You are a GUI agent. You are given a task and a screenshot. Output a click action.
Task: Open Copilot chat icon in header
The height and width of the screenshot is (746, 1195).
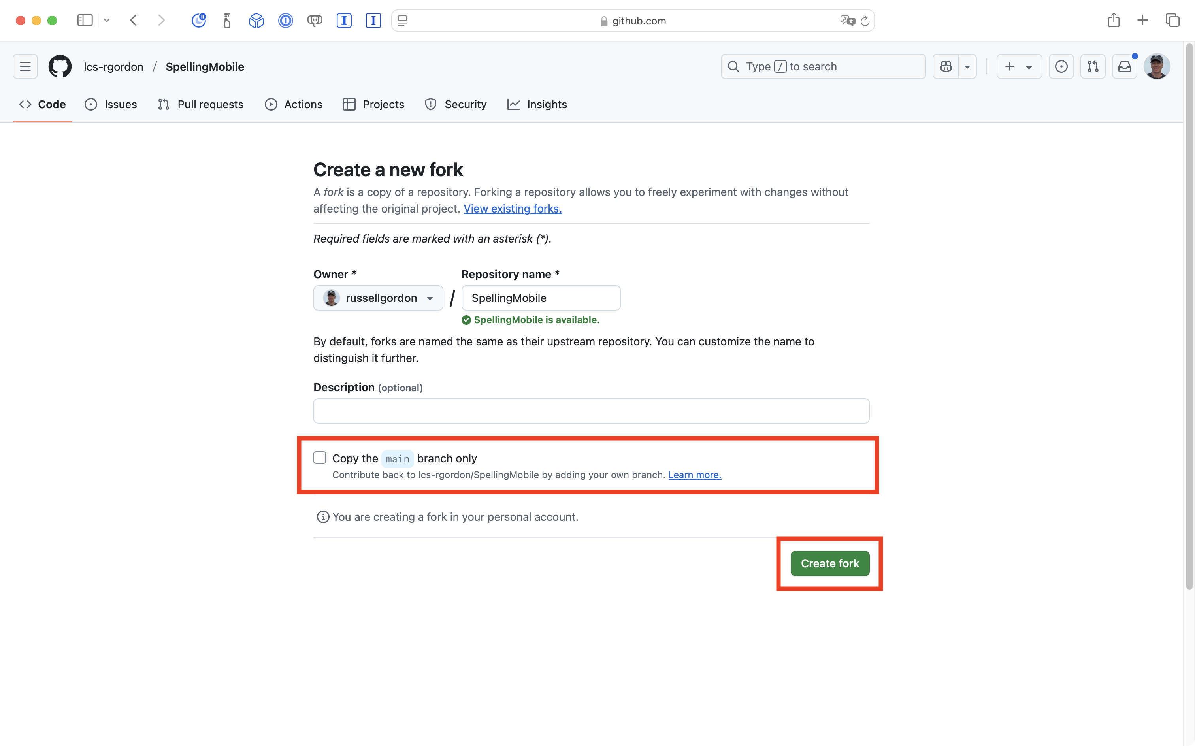[945, 66]
